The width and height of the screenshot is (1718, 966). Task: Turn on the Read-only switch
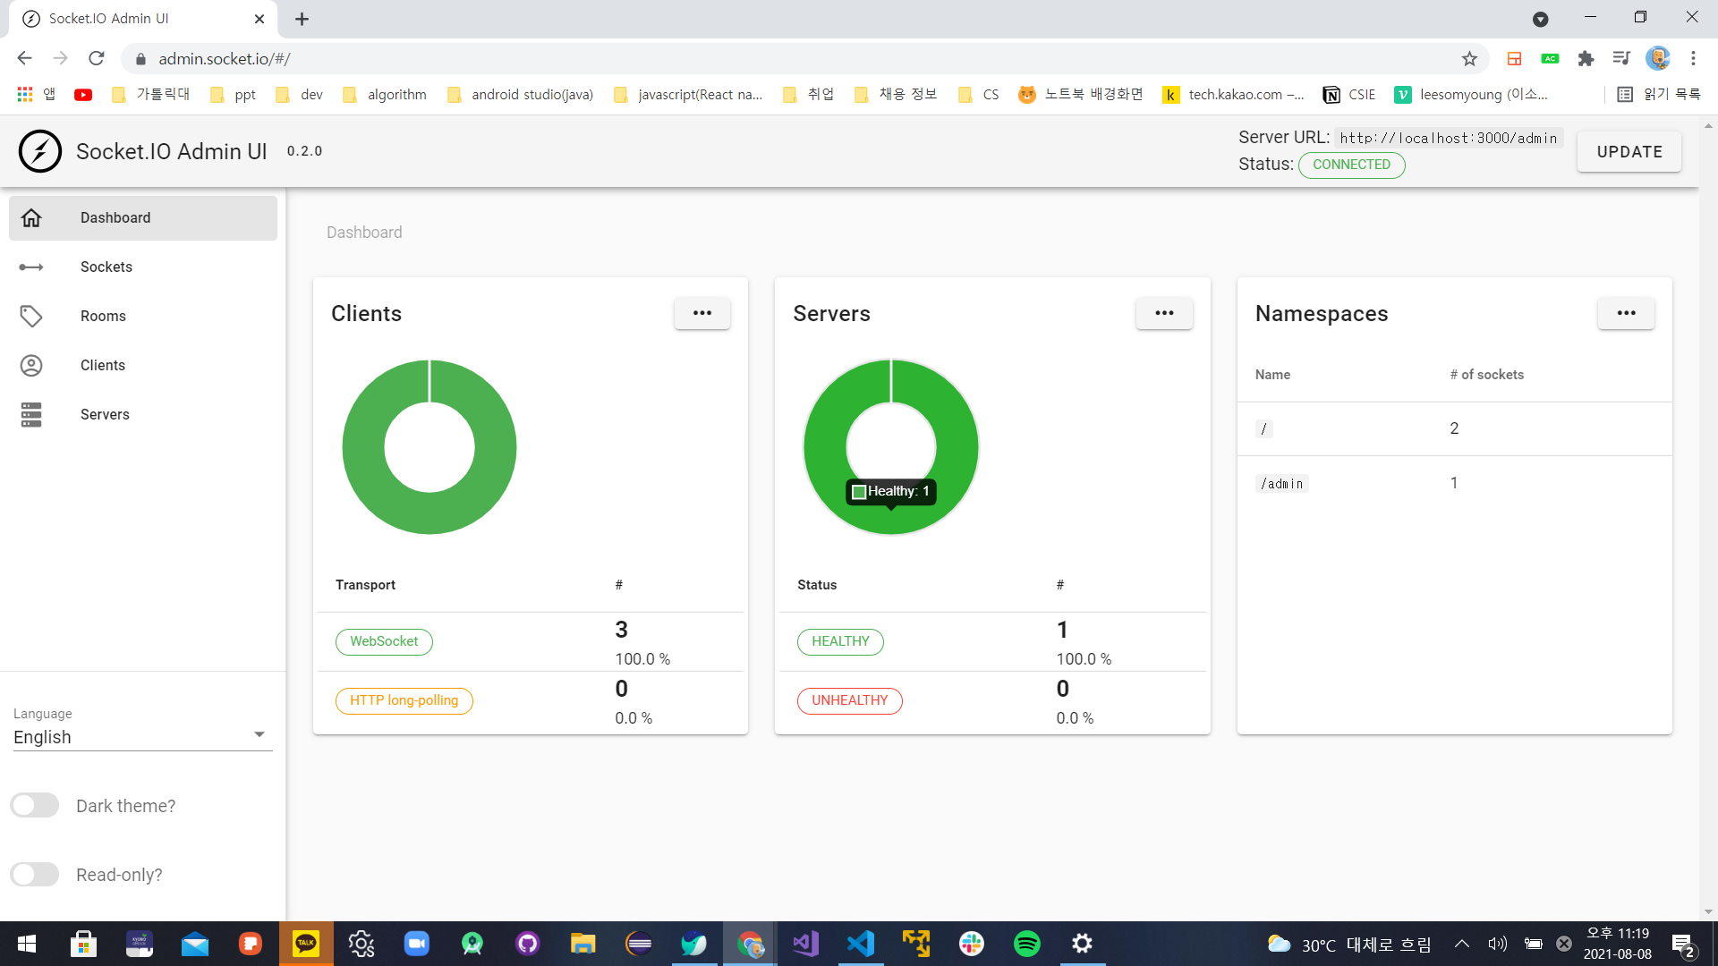[35, 875]
